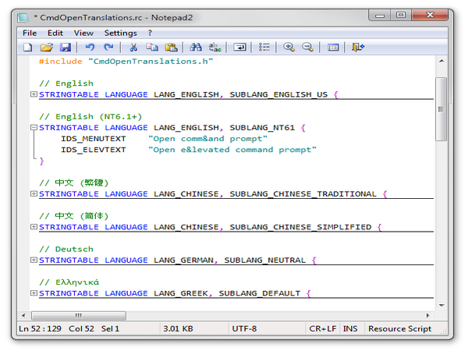The image size is (468, 351).
Task: Click the 3.01 KB file size status
Action: tap(194, 328)
